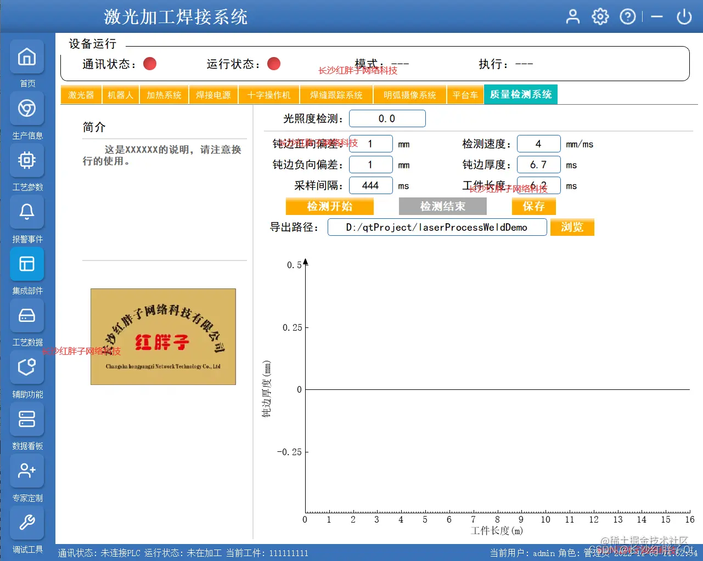Viewport: 703px width, 561px height.
Task: Open the 工艺参数 panel icon
Action: (27, 160)
